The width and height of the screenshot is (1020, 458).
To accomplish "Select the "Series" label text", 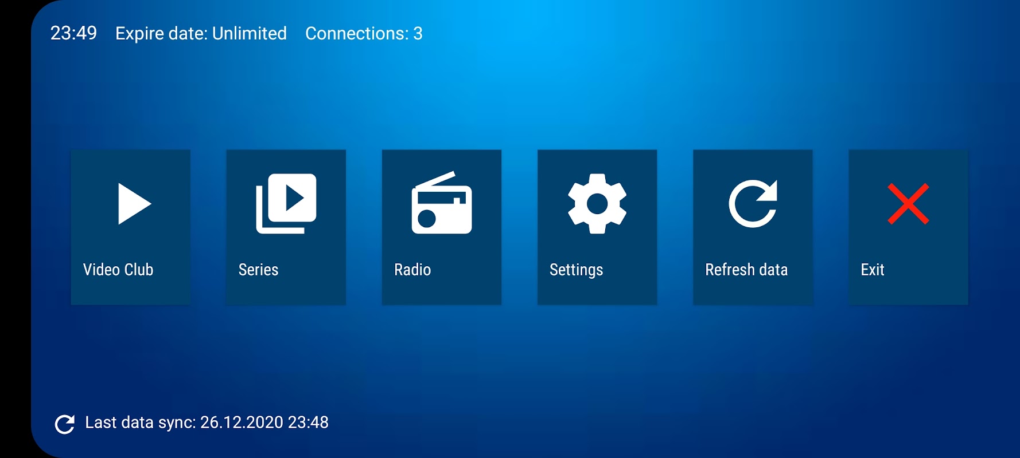I will [x=259, y=270].
